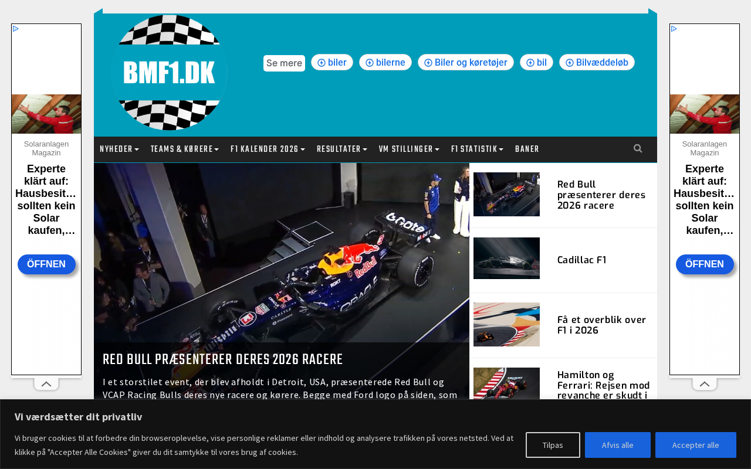Select the 'bilerne' suggestion chip
This screenshot has width=751, height=469.
pos(385,62)
